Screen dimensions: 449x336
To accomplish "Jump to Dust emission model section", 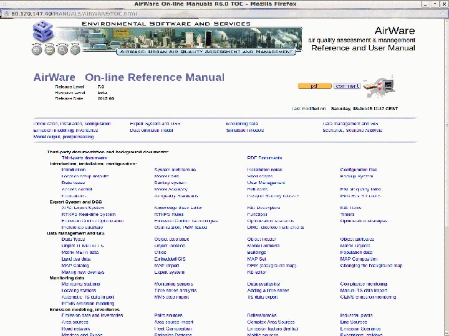I will (152, 130).
